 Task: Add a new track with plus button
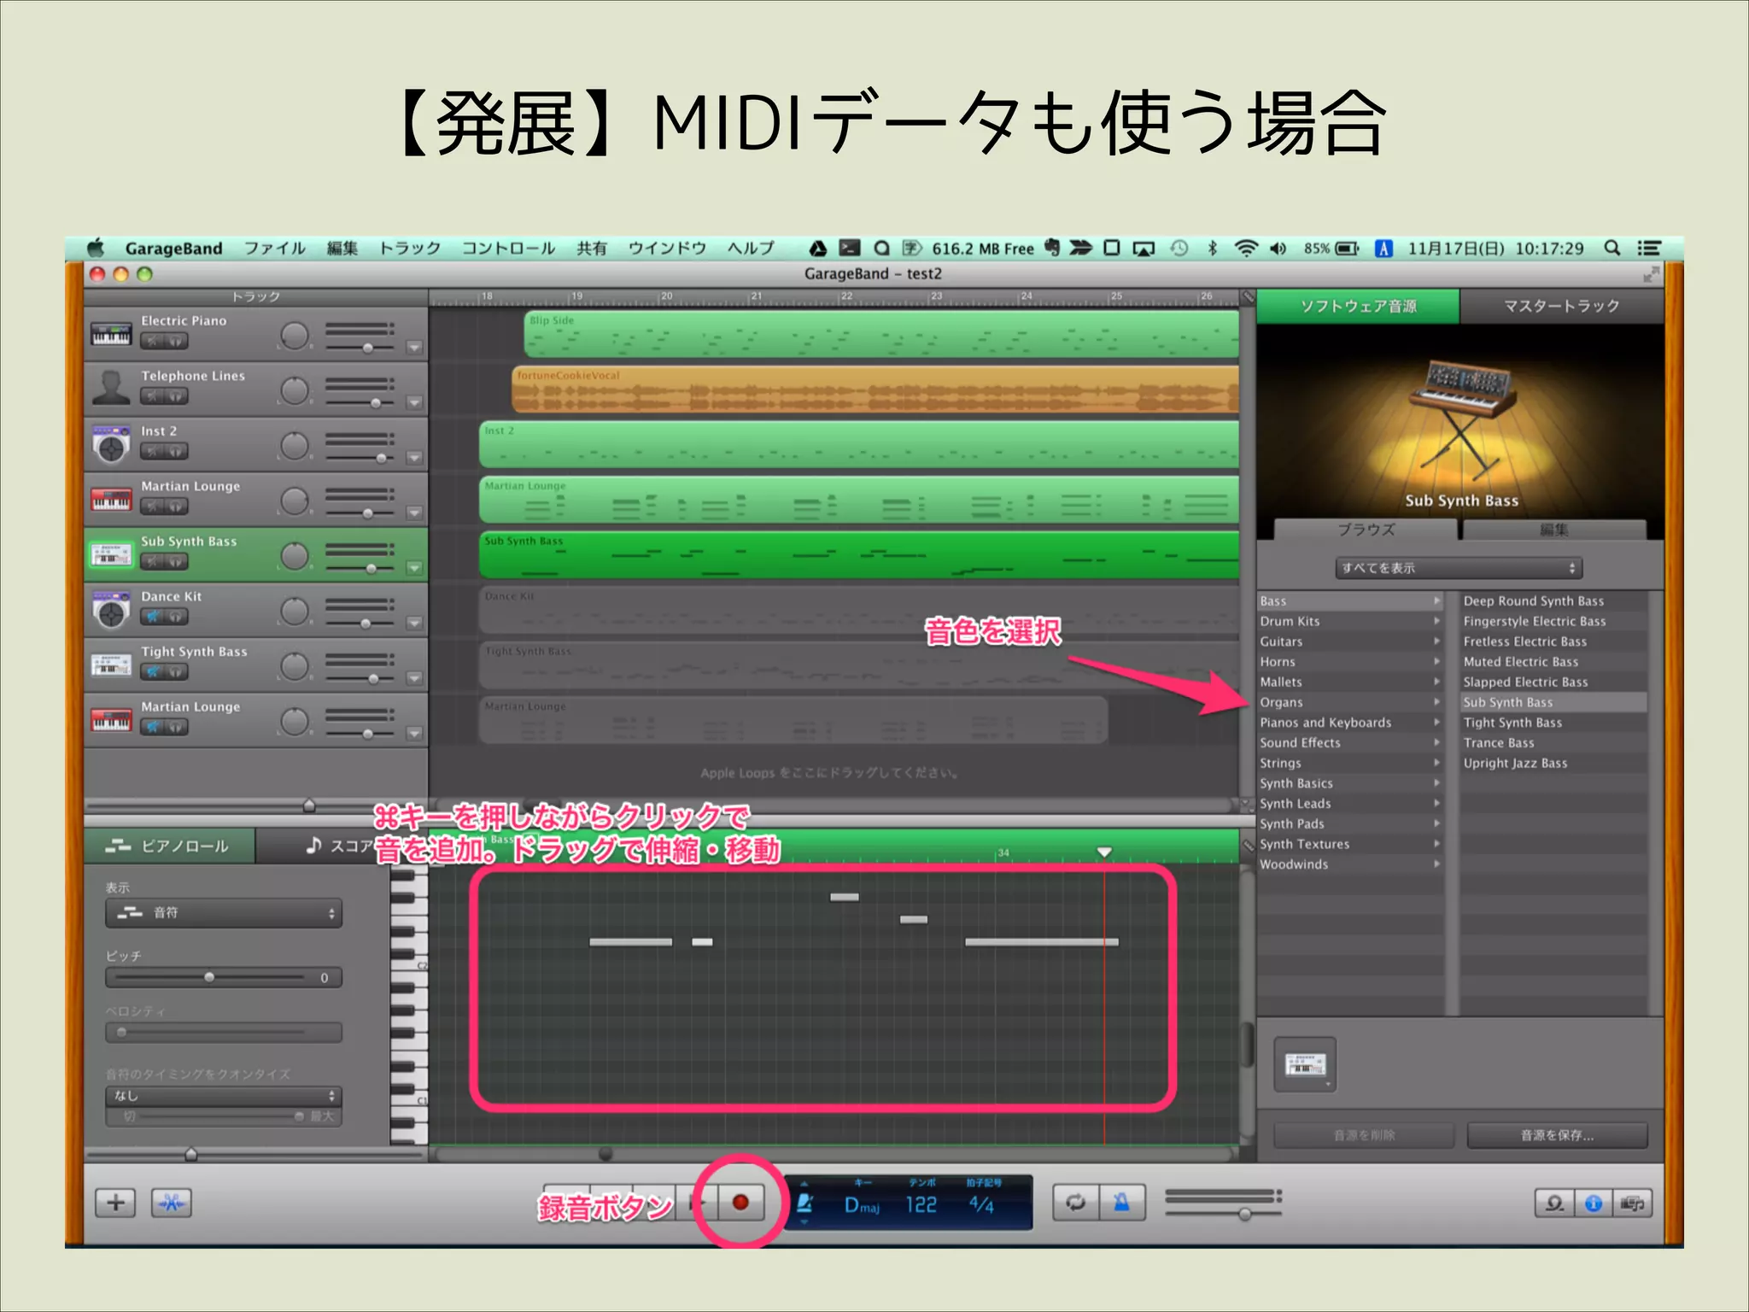click(x=116, y=1203)
